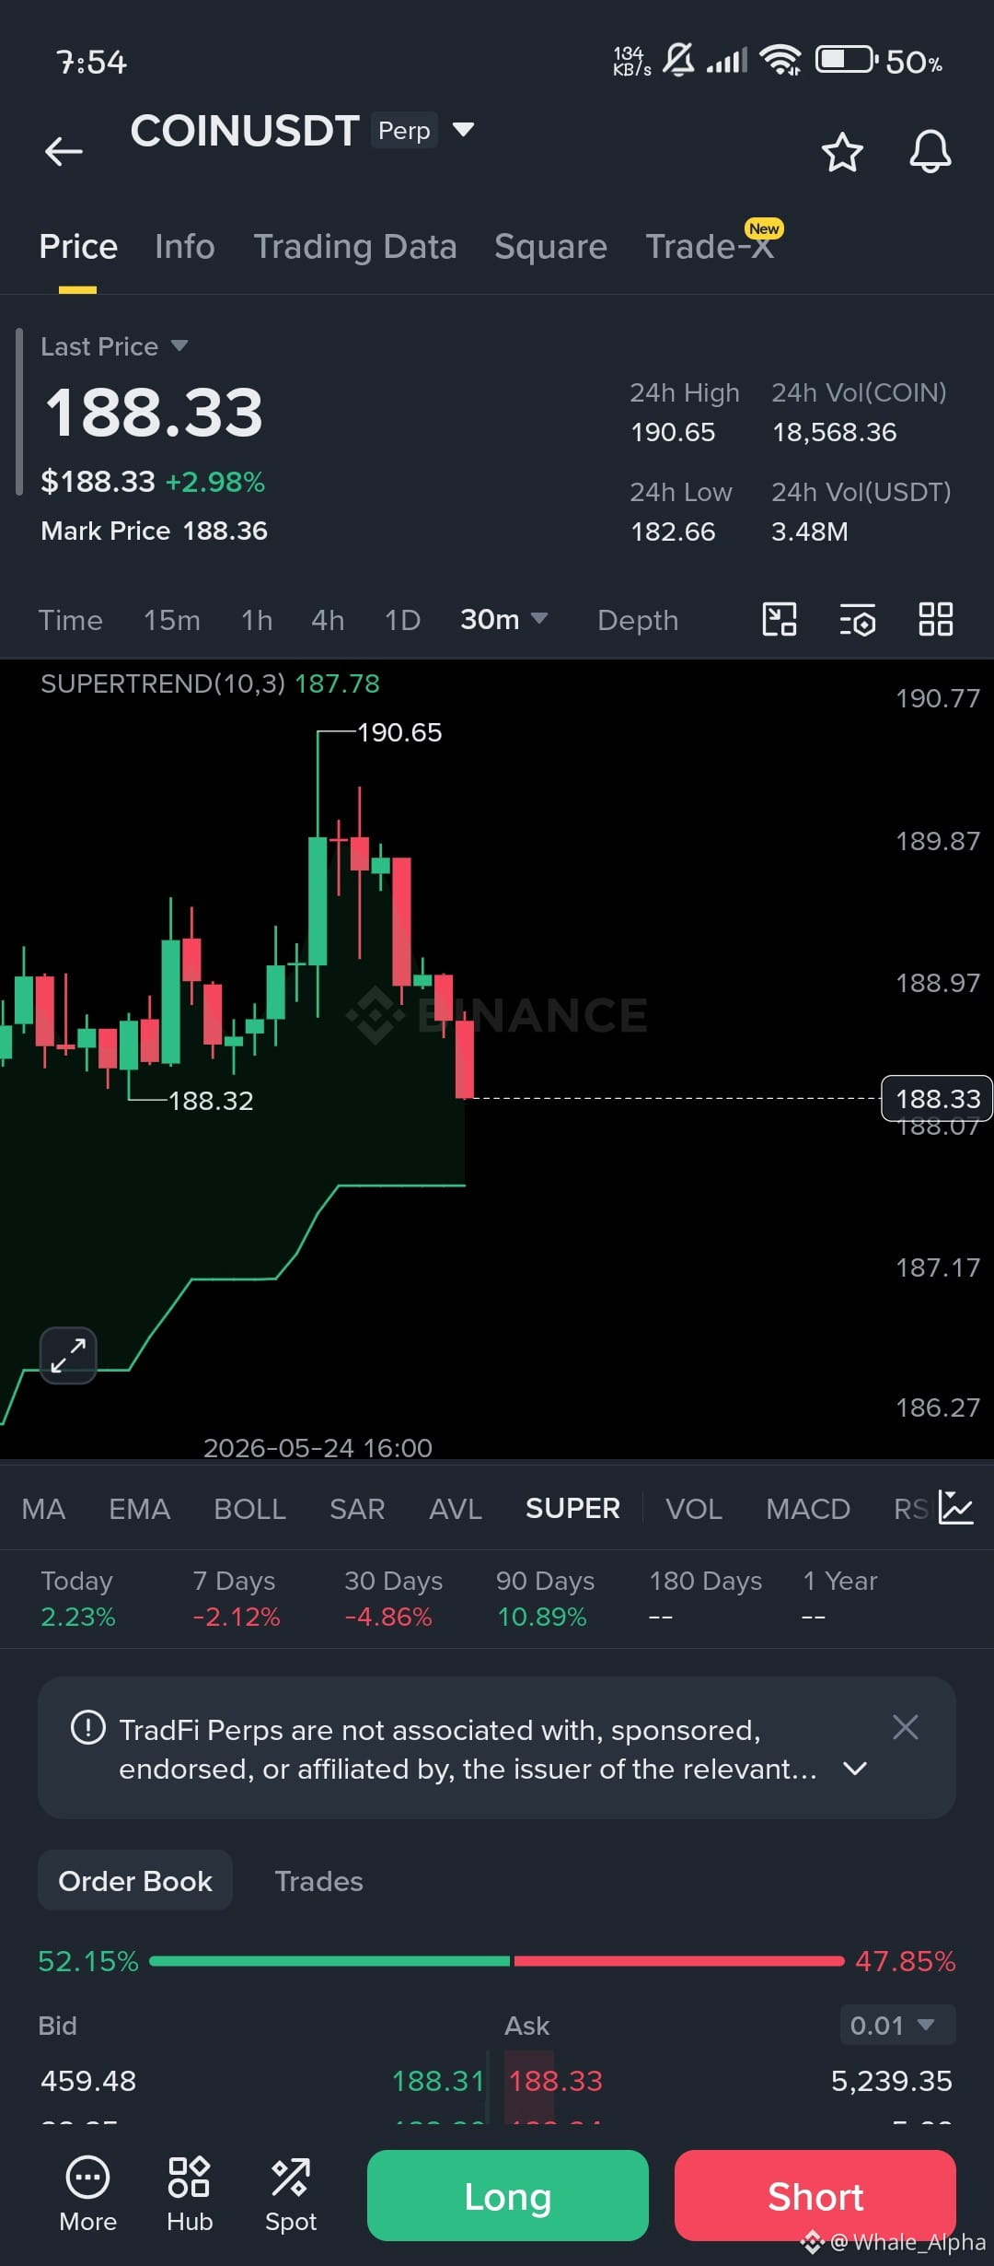Image resolution: width=994 pixels, height=2266 pixels.
Task: Tap the 7 Days -2.12% performance
Action: click(236, 1598)
